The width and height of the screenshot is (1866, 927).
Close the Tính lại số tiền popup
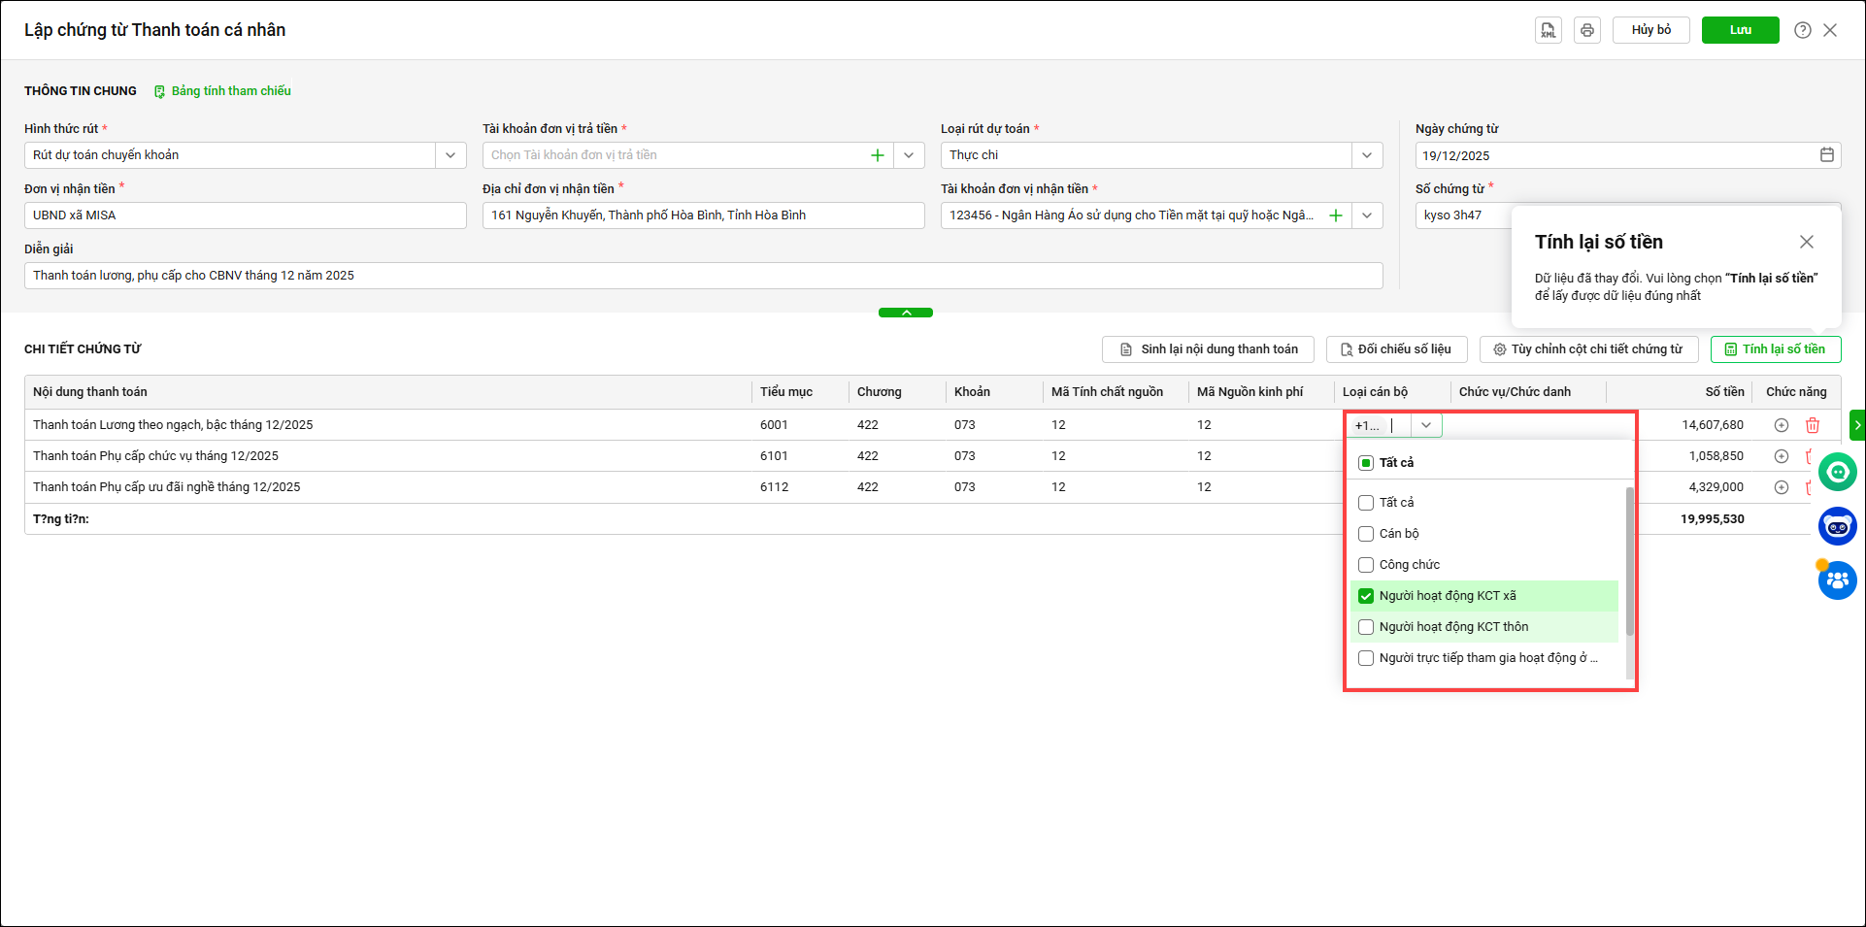click(x=1806, y=242)
